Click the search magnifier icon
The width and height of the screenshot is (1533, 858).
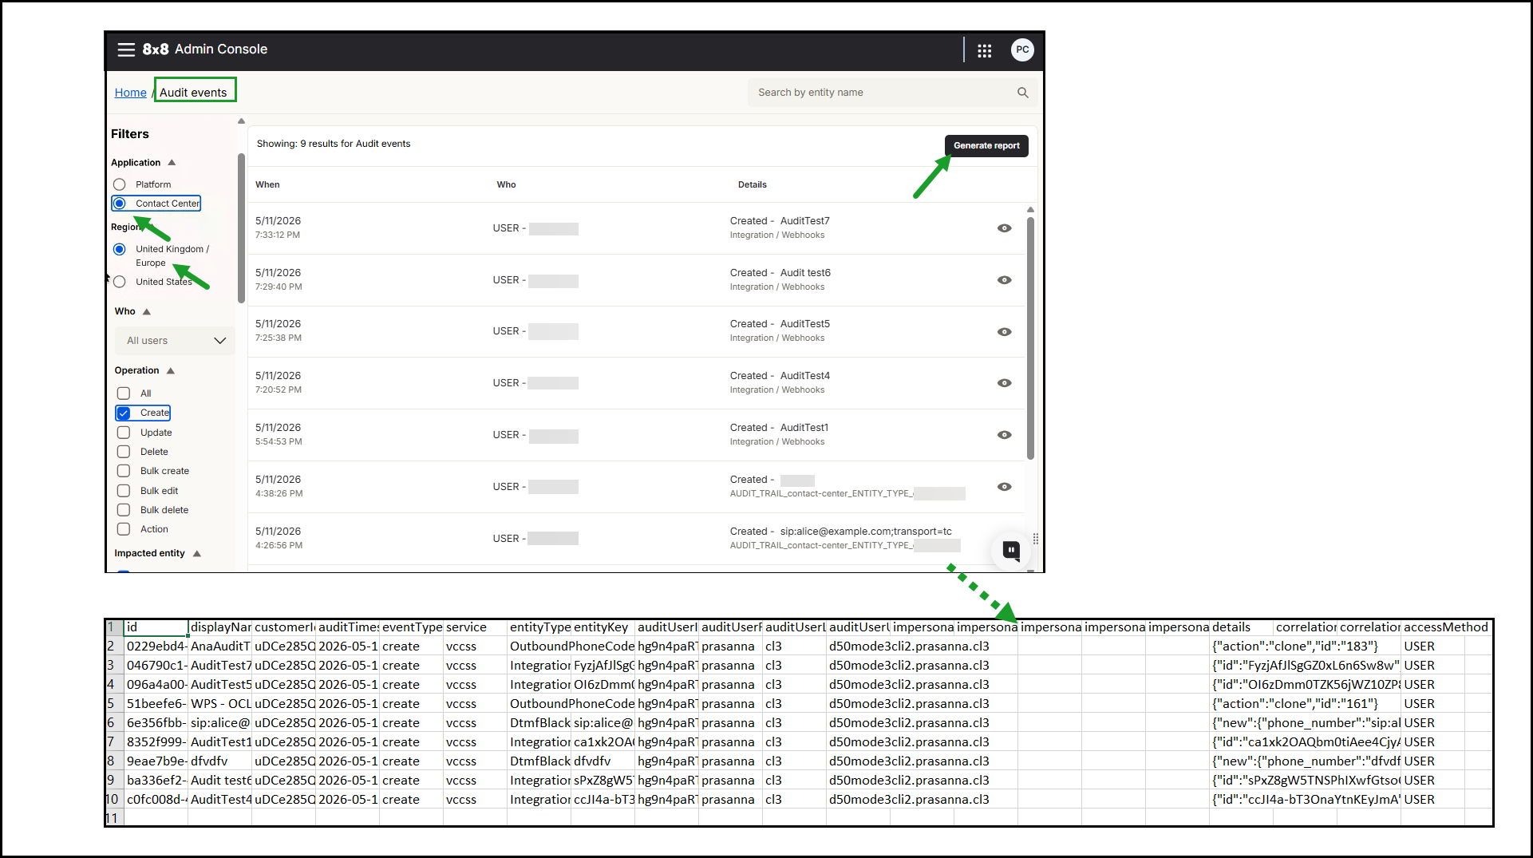click(x=1022, y=93)
